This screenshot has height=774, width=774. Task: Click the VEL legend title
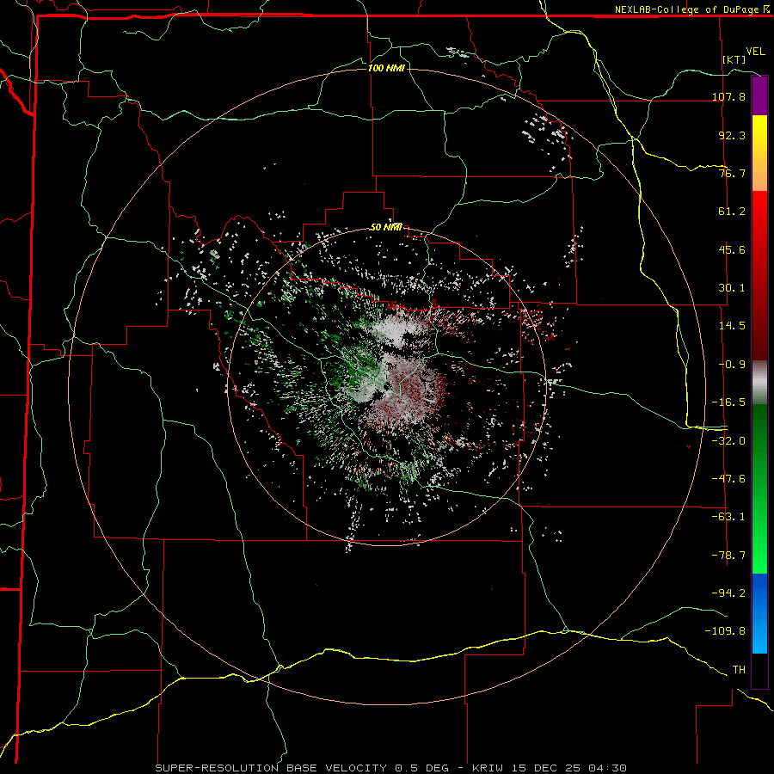pyautogui.click(x=755, y=52)
